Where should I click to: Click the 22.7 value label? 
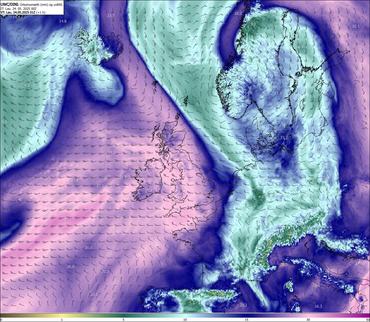pos(111,15)
